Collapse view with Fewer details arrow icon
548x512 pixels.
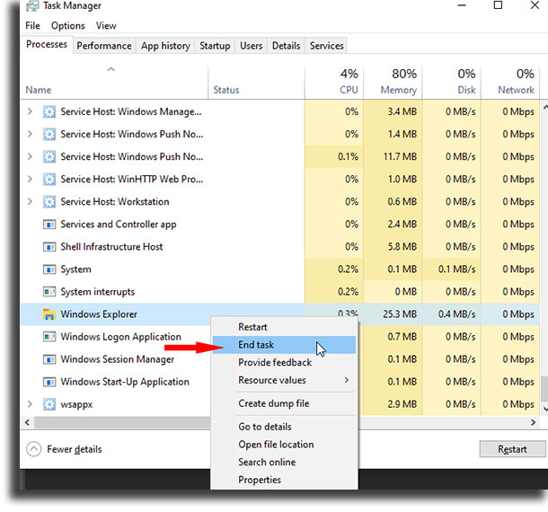(34, 449)
